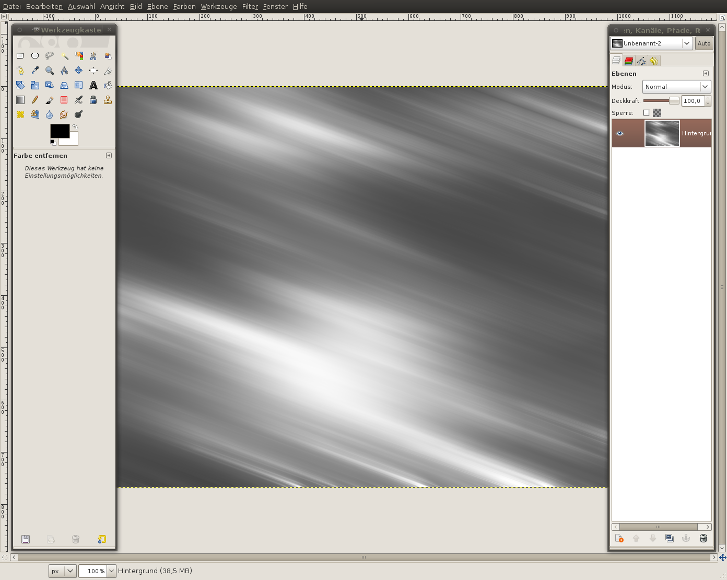Select the Fuzzy Select magic wand tool
This screenshot has width=727, height=580.
[64, 56]
